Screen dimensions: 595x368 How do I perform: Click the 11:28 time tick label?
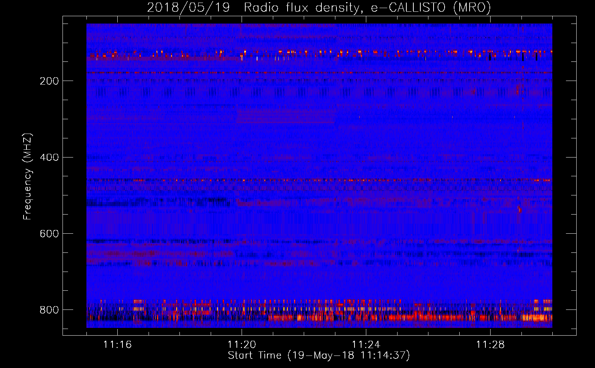click(x=490, y=345)
